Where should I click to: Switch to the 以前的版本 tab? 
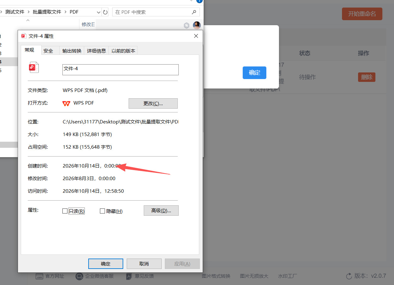pos(123,51)
